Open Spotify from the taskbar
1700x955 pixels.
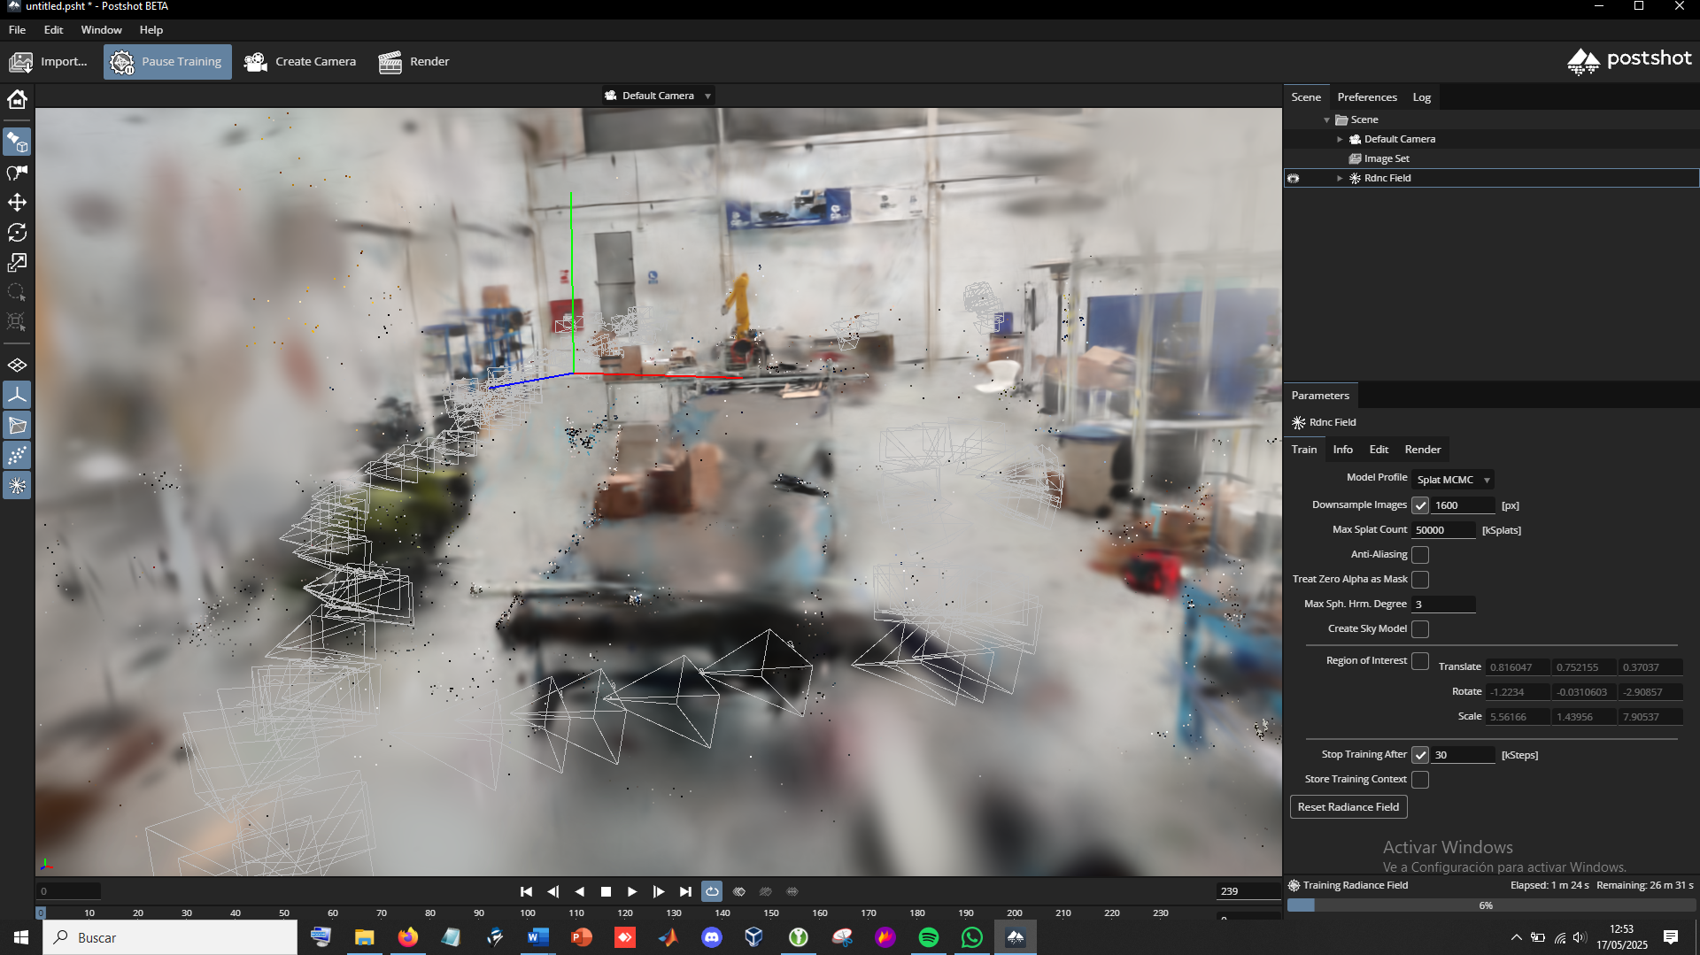(x=928, y=937)
